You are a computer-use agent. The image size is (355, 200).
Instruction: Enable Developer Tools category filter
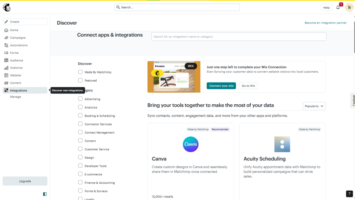pyautogui.click(x=80, y=166)
